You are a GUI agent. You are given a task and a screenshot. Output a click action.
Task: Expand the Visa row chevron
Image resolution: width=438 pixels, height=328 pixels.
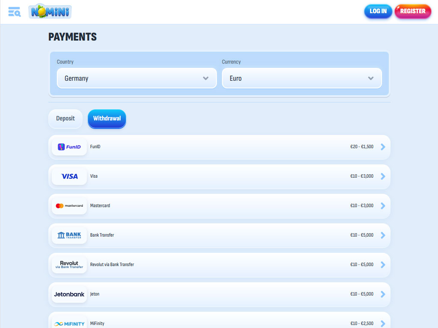pos(383,176)
